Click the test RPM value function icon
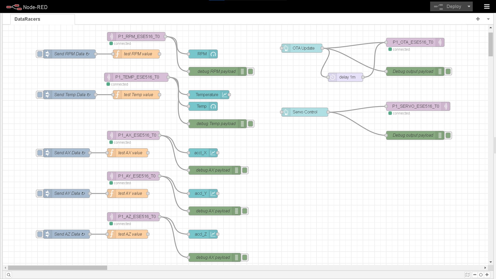 [x=117, y=54]
